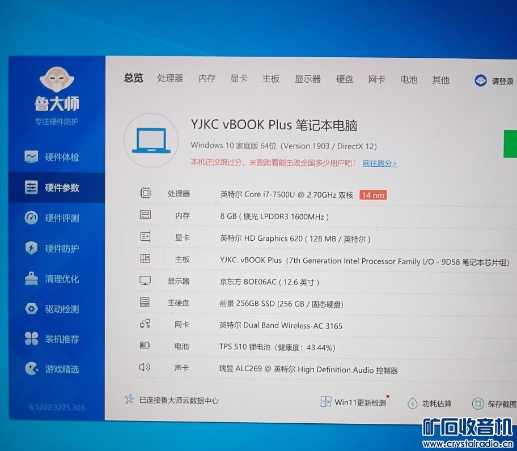Click 请登录 to log in
The height and width of the screenshot is (451, 517).
point(502,82)
